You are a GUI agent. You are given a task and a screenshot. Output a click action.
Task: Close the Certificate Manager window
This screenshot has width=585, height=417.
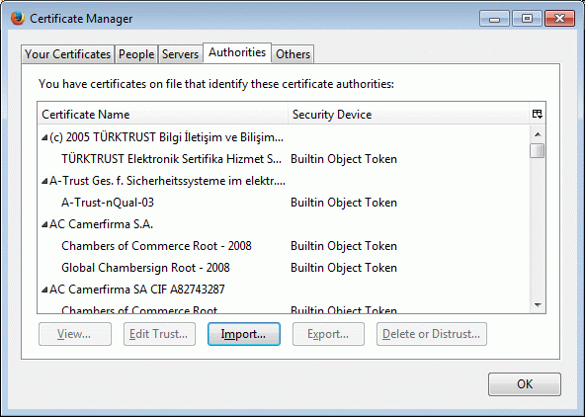(559, 19)
